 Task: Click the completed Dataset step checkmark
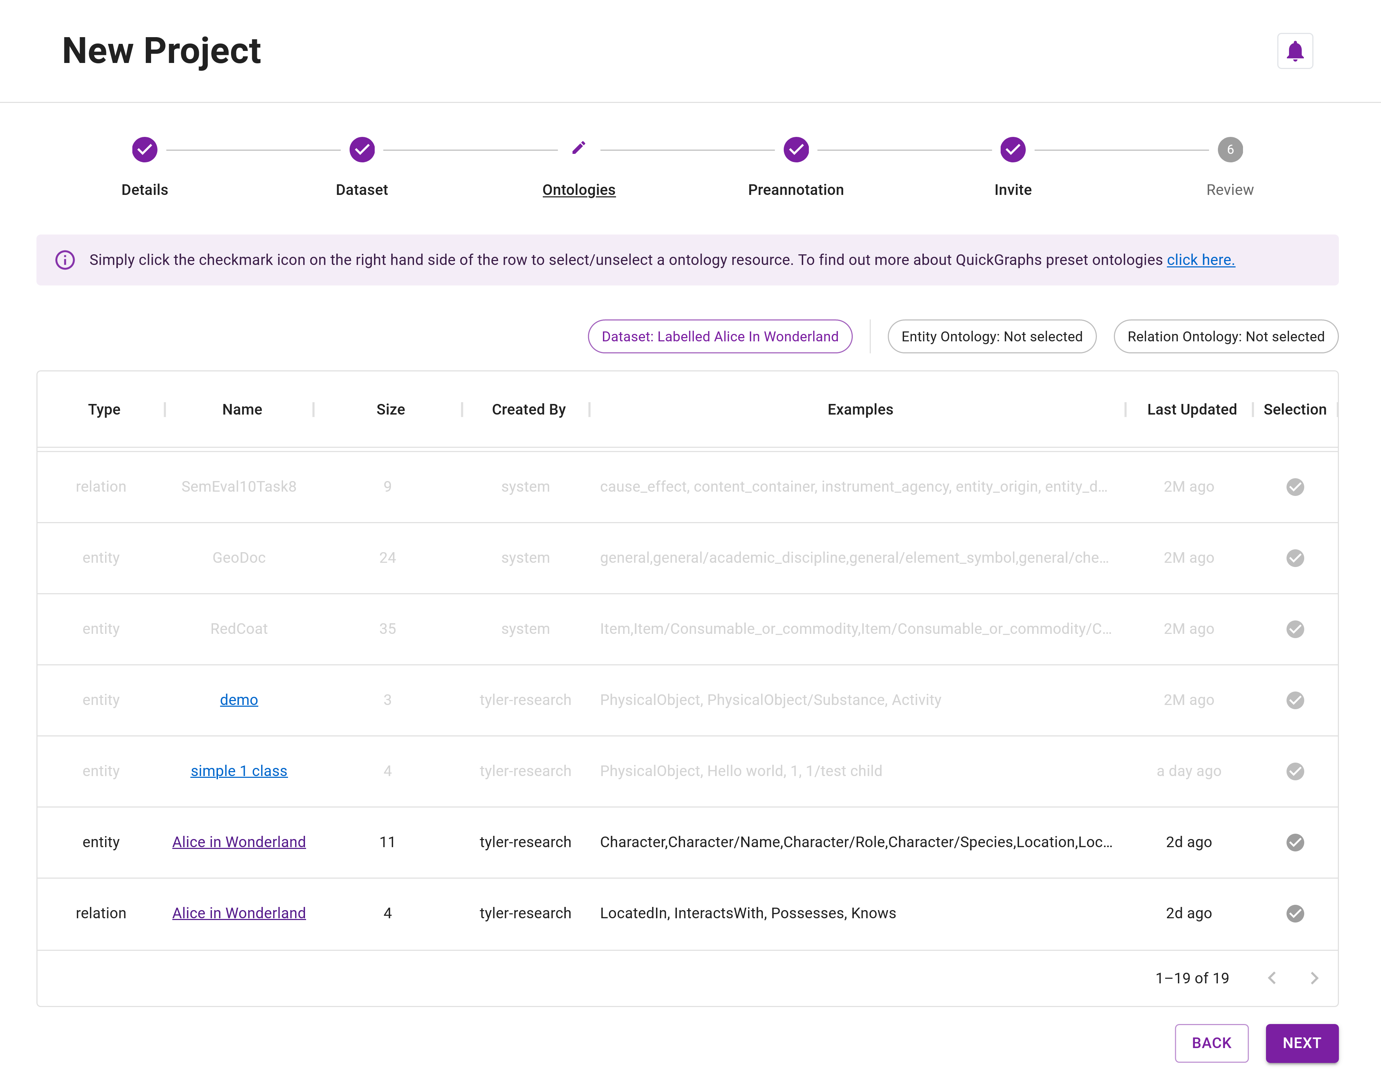(x=362, y=149)
